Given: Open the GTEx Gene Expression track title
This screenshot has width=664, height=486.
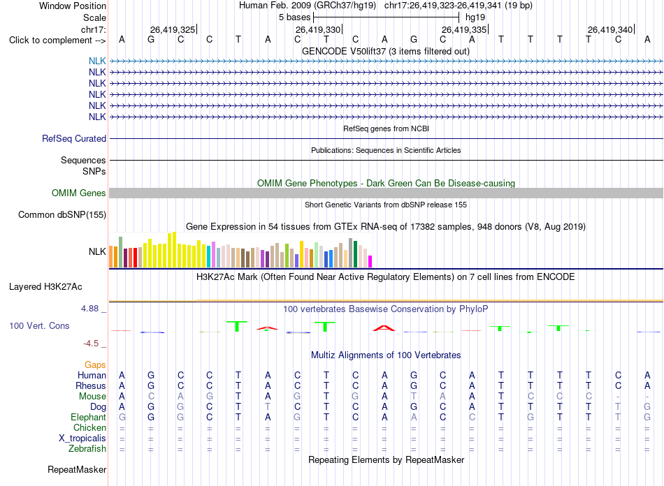Looking at the screenshot, I should point(386,227).
